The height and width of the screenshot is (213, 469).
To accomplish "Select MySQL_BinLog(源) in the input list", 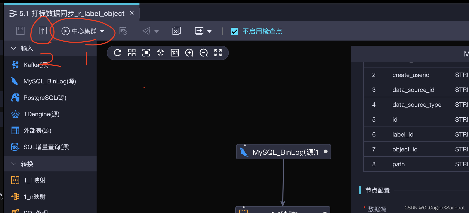I will (x=50, y=81).
